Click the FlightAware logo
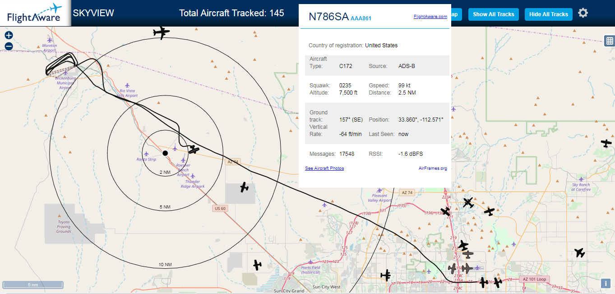Image resolution: width=615 pixels, height=294 pixels. pos(35,13)
